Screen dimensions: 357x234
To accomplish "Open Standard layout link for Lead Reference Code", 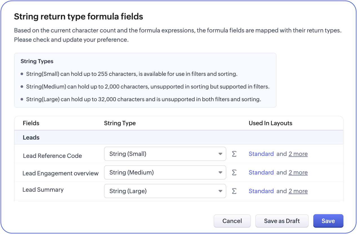I will pyautogui.click(x=261, y=154).
